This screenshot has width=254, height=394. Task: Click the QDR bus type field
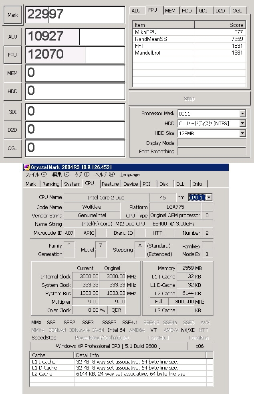click(116, 310)
